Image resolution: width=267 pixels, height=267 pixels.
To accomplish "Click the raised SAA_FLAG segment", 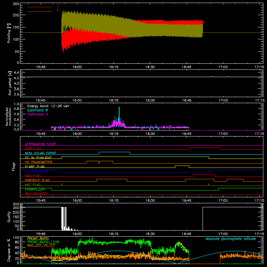I will pos(204,175).
